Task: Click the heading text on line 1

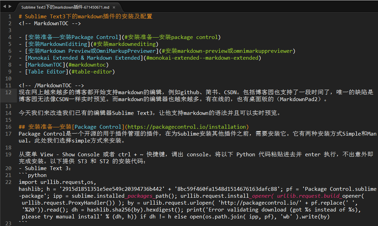Action: click(x=85, y=16)
